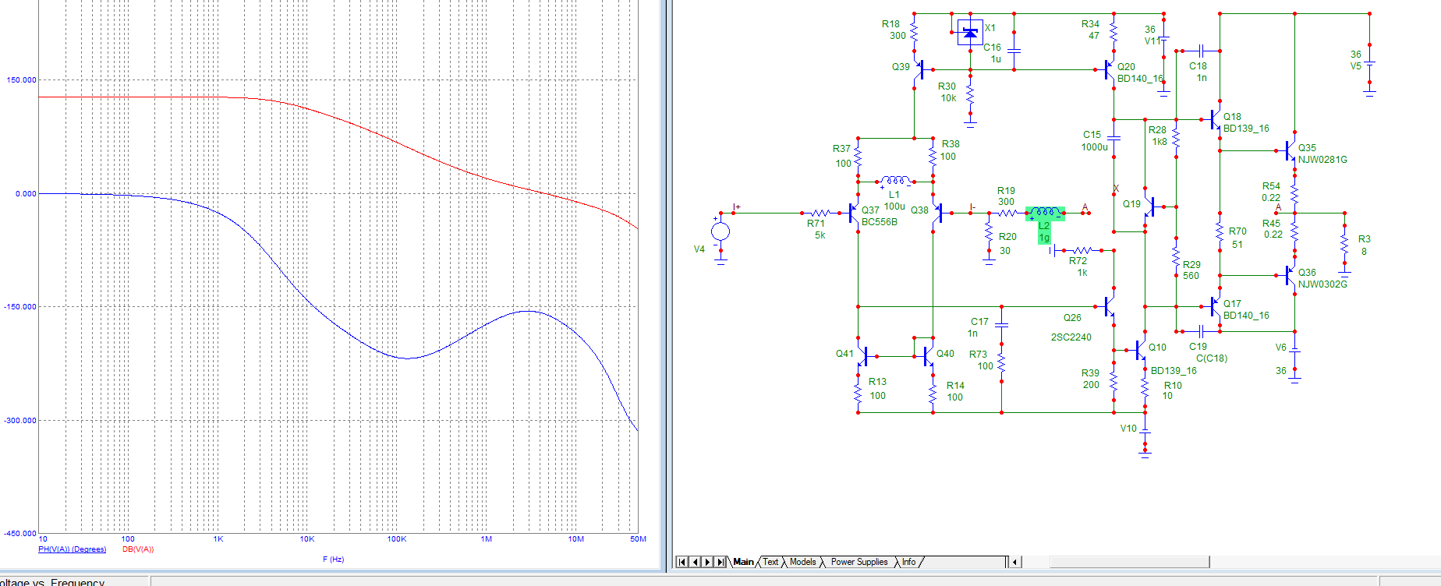Select the R18 resistor symbol
Image resolution: width=1441 pixels, height=586 pixels.
[914, 32]
